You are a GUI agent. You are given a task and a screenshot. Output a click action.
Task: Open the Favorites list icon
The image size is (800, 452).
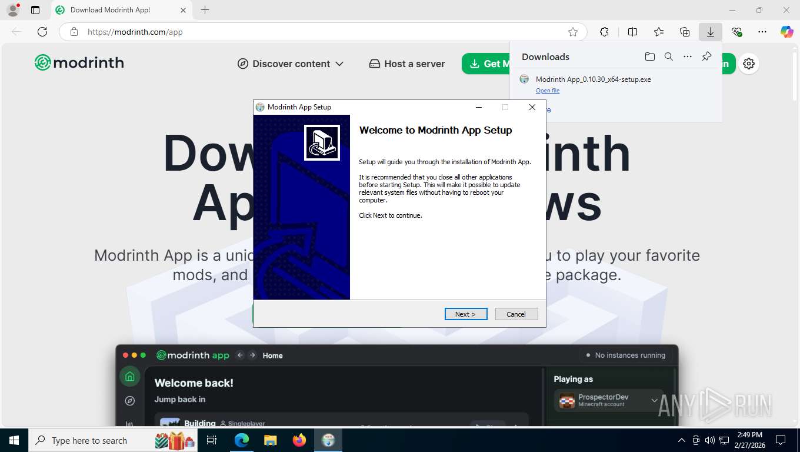pos(659,32)
